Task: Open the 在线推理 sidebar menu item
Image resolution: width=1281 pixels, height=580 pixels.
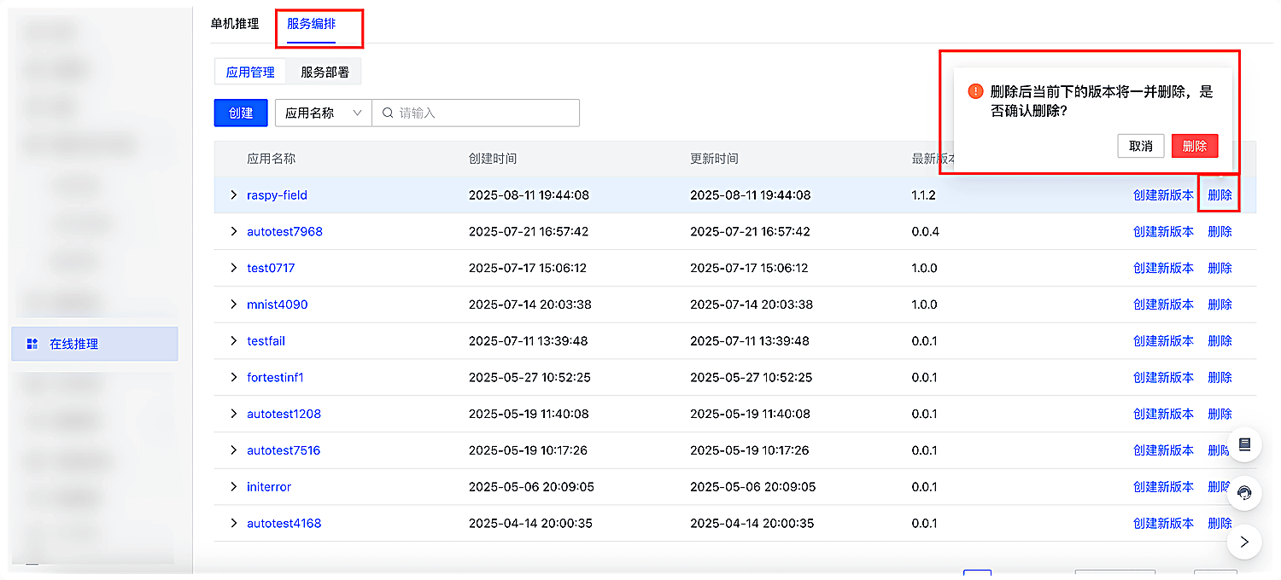Action: tap(95, 344)
